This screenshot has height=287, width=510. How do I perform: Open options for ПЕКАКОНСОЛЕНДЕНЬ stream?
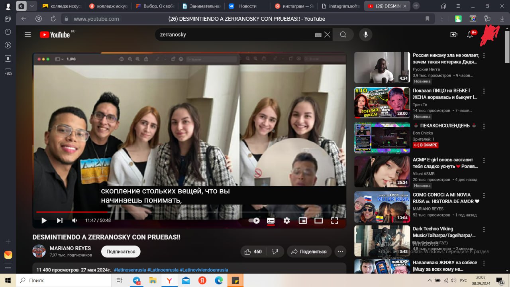coord(484,126)
